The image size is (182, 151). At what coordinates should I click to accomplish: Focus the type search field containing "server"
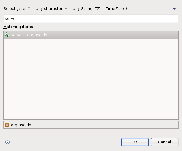[91, 18]
